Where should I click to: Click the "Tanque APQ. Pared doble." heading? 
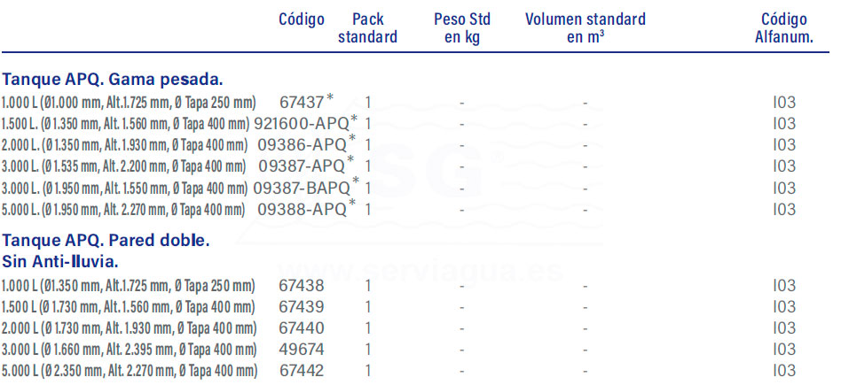[106, 241]
